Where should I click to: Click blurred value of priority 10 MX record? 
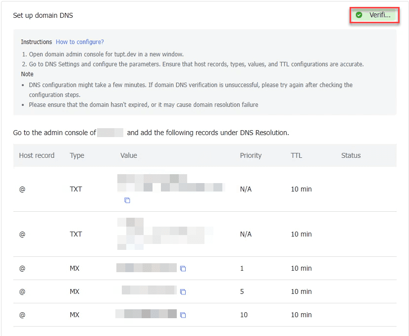(146, 314)
